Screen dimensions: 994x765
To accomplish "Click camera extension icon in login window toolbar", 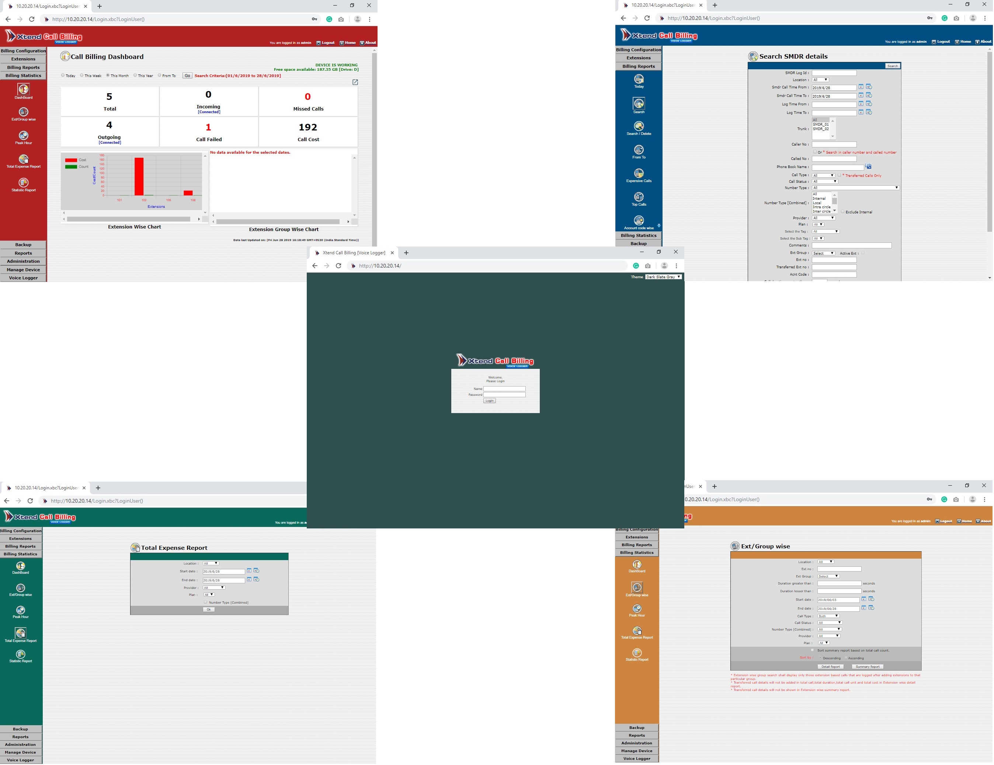I will (648, 266).
